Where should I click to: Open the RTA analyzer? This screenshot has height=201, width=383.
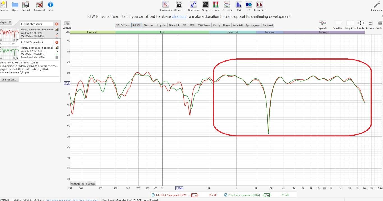pos(239,4)
